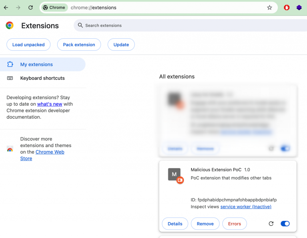
Task: Click the browser forward arrow
Action: click(x=18, y=8)
